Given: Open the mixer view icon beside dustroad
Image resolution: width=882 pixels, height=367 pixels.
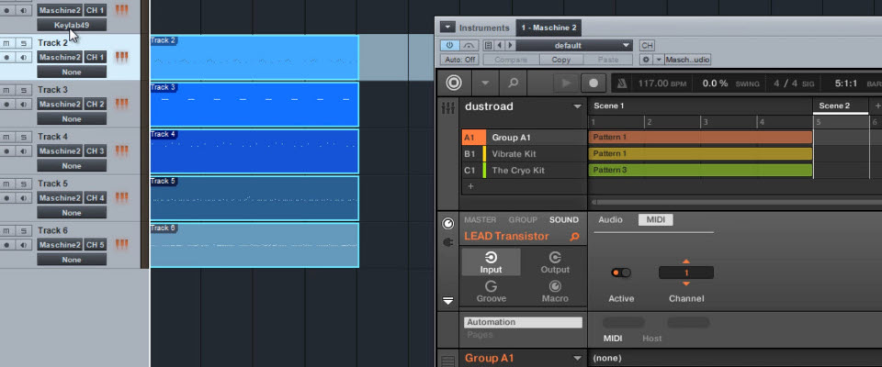Looking at the screenshot, I should click(x=448, y=108).
